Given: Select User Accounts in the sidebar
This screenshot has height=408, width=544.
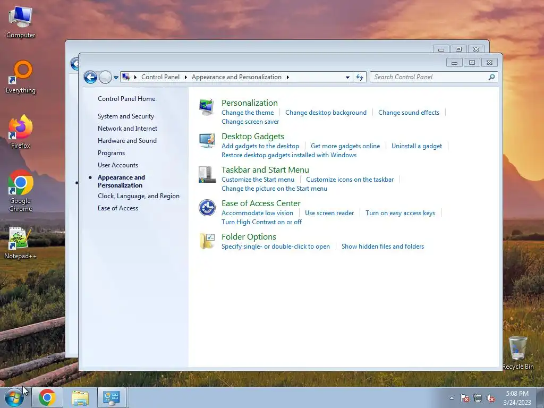Looking at the screenshot, I should pos(118,165).
